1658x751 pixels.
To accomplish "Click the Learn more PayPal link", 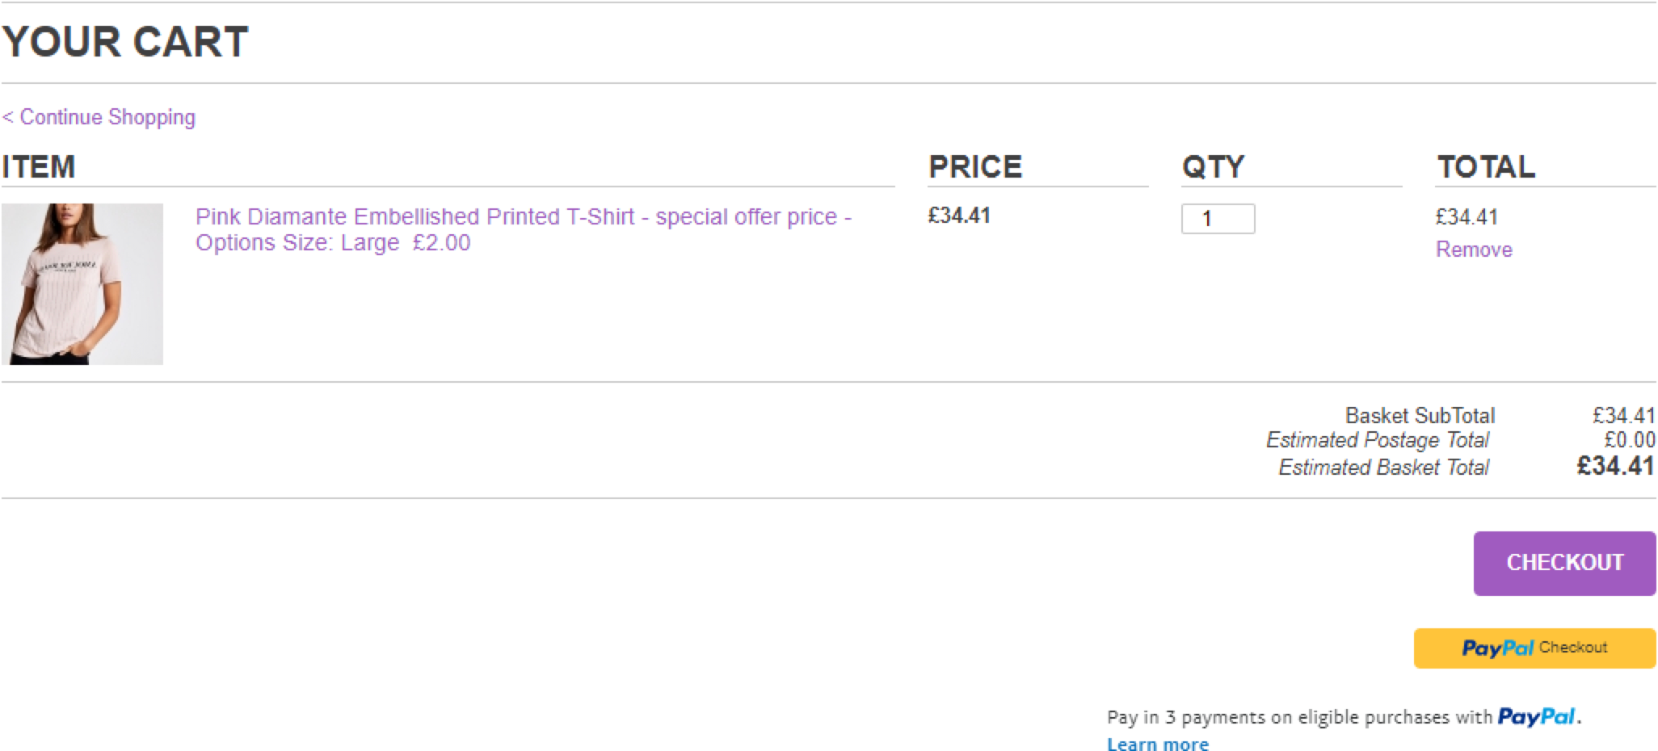I will pos(1157,745).
